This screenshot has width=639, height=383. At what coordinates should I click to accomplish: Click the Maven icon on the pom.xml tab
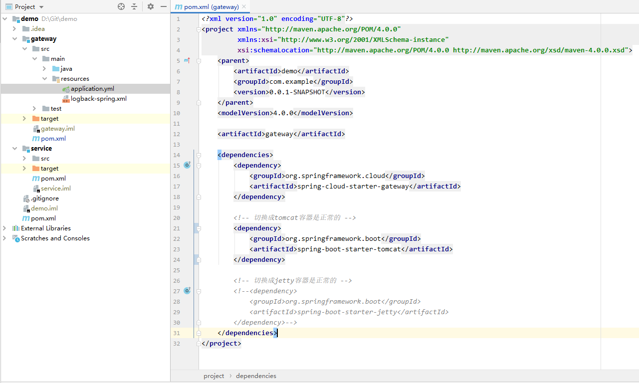(178, 7)
